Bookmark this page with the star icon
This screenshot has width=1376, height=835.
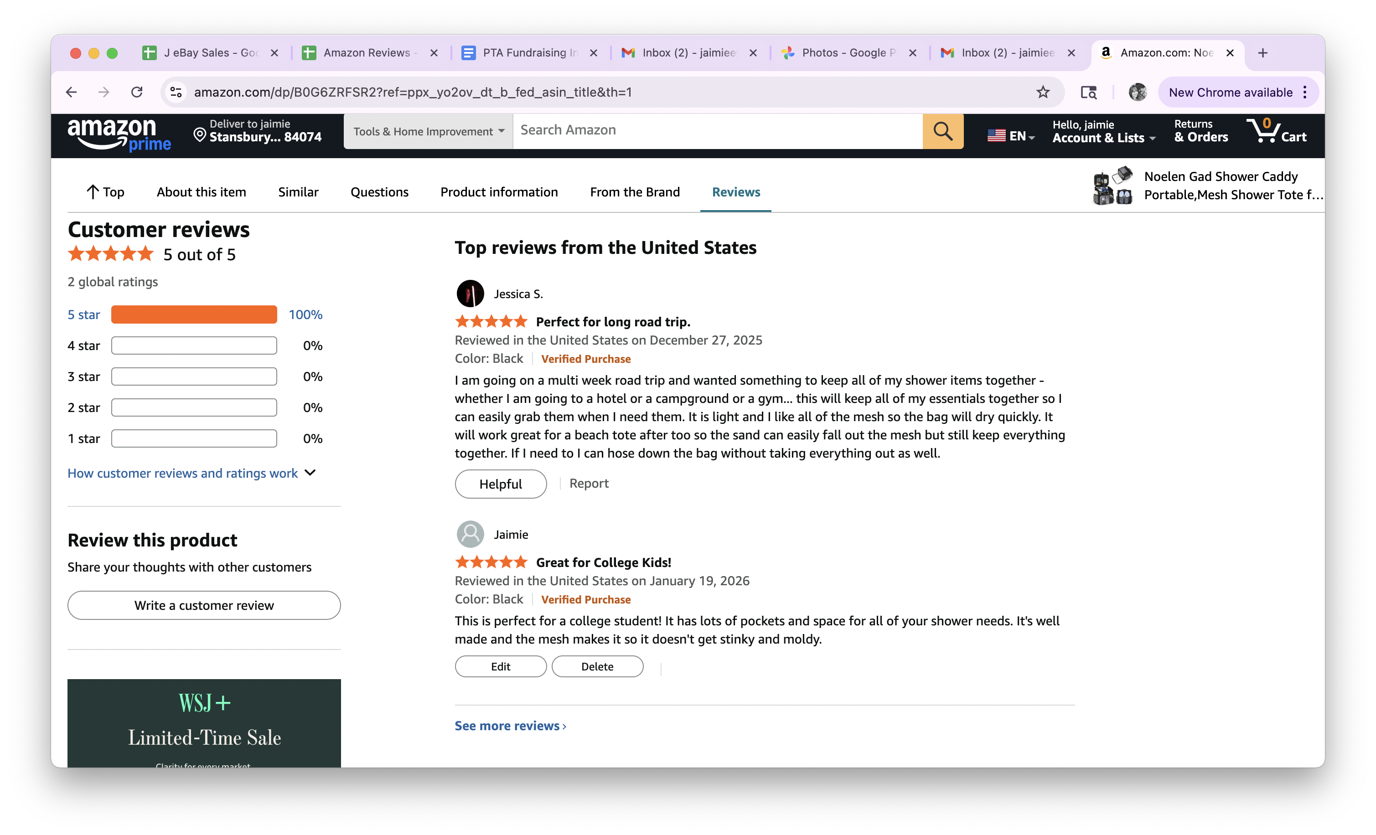coord(1043,92)
